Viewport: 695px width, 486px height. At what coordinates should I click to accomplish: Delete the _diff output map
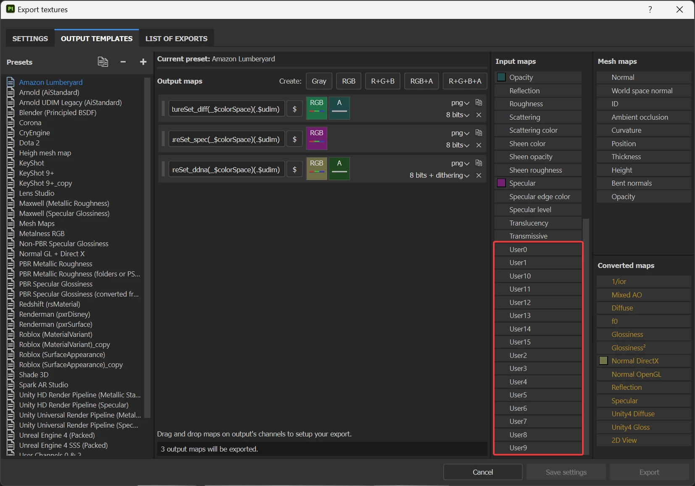coord(479,115)
